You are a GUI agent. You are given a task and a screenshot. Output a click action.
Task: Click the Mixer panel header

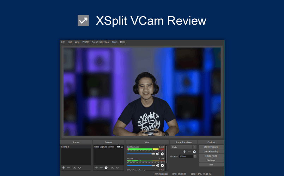point(147,143)
